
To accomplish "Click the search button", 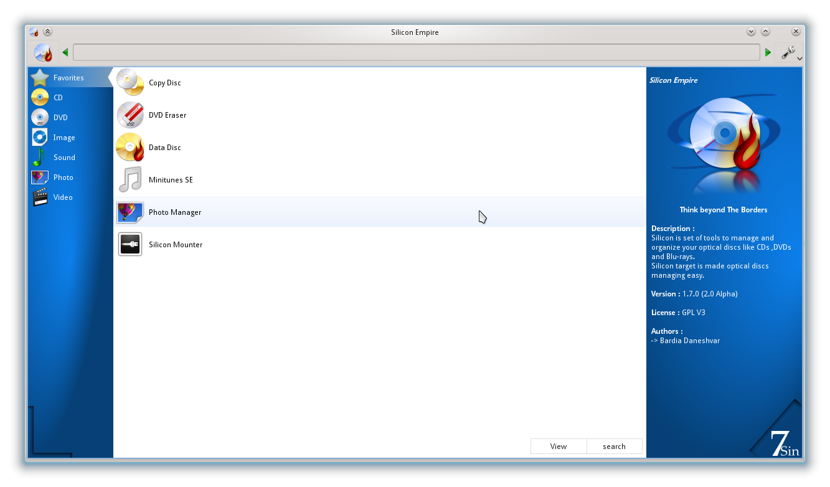I will [x=614, y=447].
